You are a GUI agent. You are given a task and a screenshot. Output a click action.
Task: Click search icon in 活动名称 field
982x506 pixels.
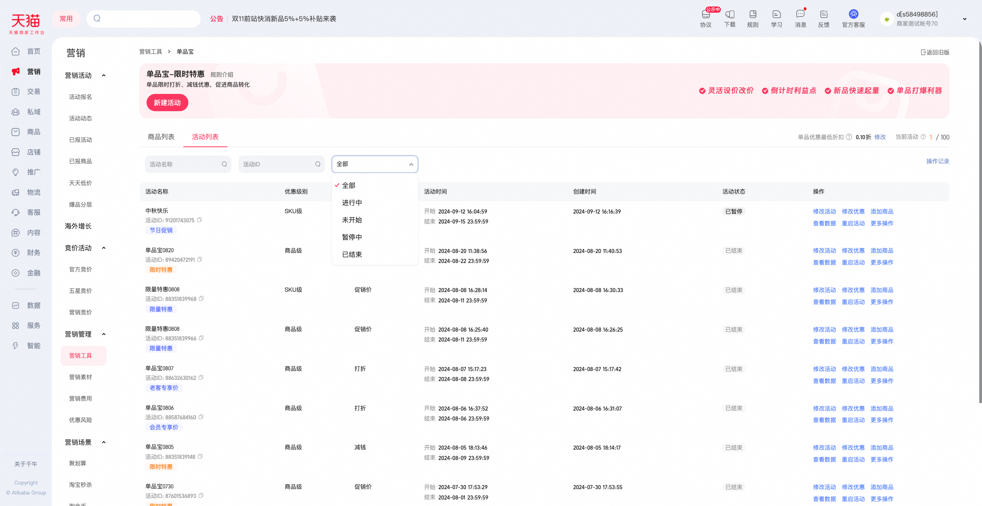(224, 164)
